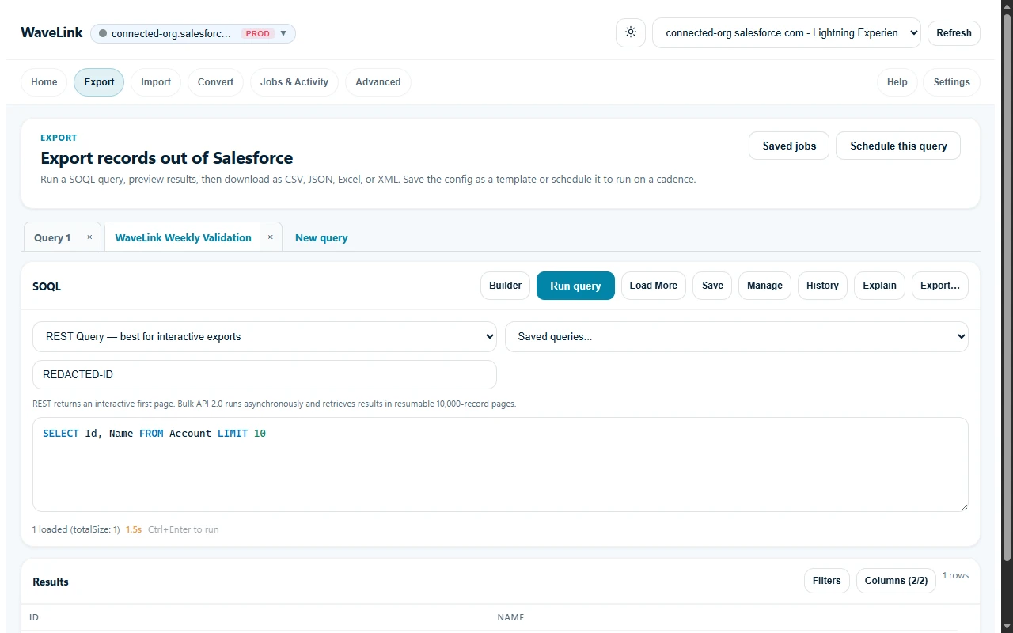Open the Lightning Experience org selector
The image size is (1013, 633).
[x=787, y=33]
